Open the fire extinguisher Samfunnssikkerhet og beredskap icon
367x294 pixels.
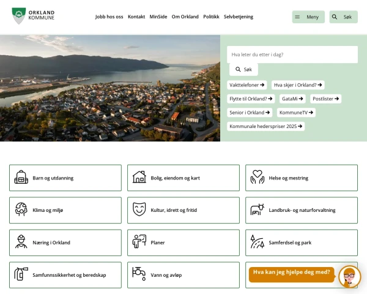tap(21, 275)
